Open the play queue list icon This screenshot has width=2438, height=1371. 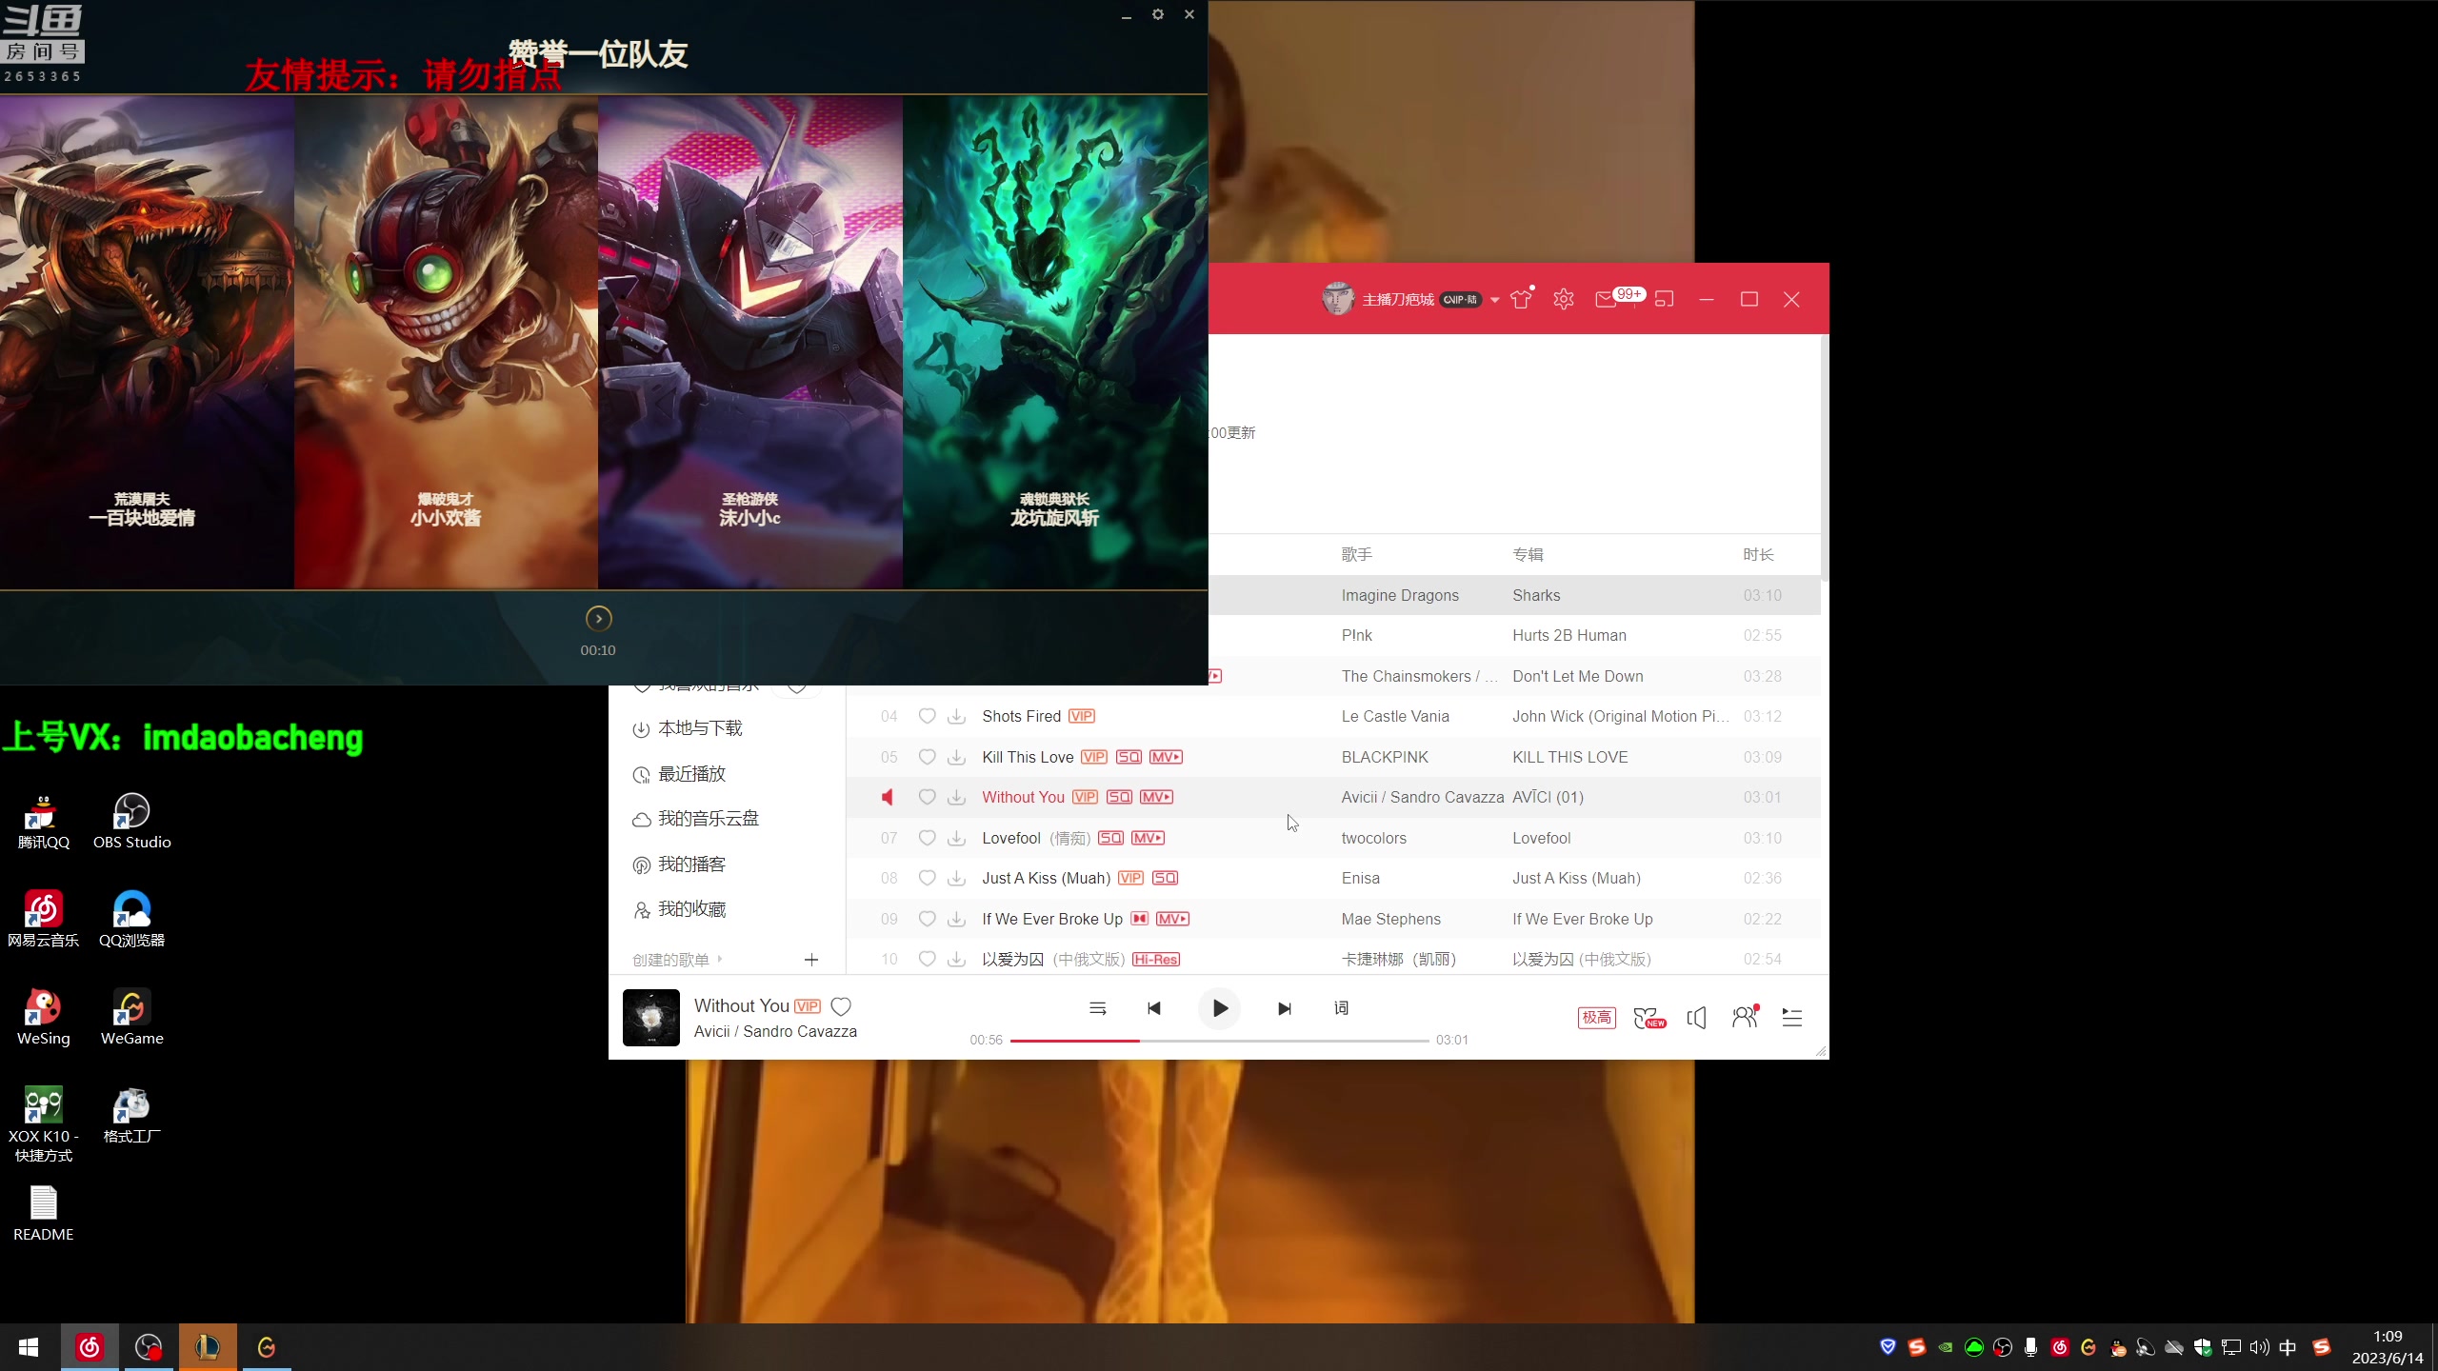pyautogui.click(x=1791, y=1018)
